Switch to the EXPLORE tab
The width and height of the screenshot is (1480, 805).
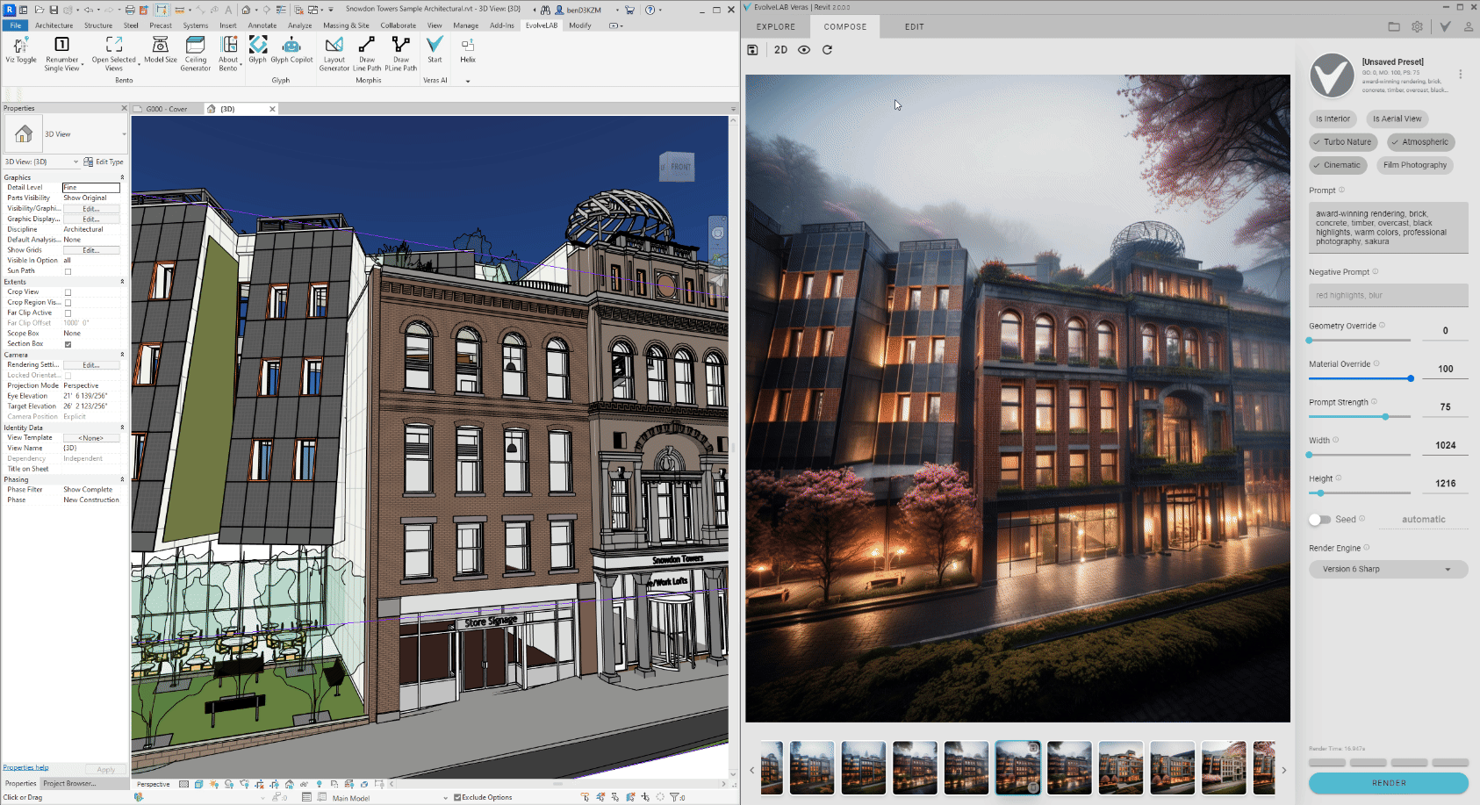tap(776, 27)
